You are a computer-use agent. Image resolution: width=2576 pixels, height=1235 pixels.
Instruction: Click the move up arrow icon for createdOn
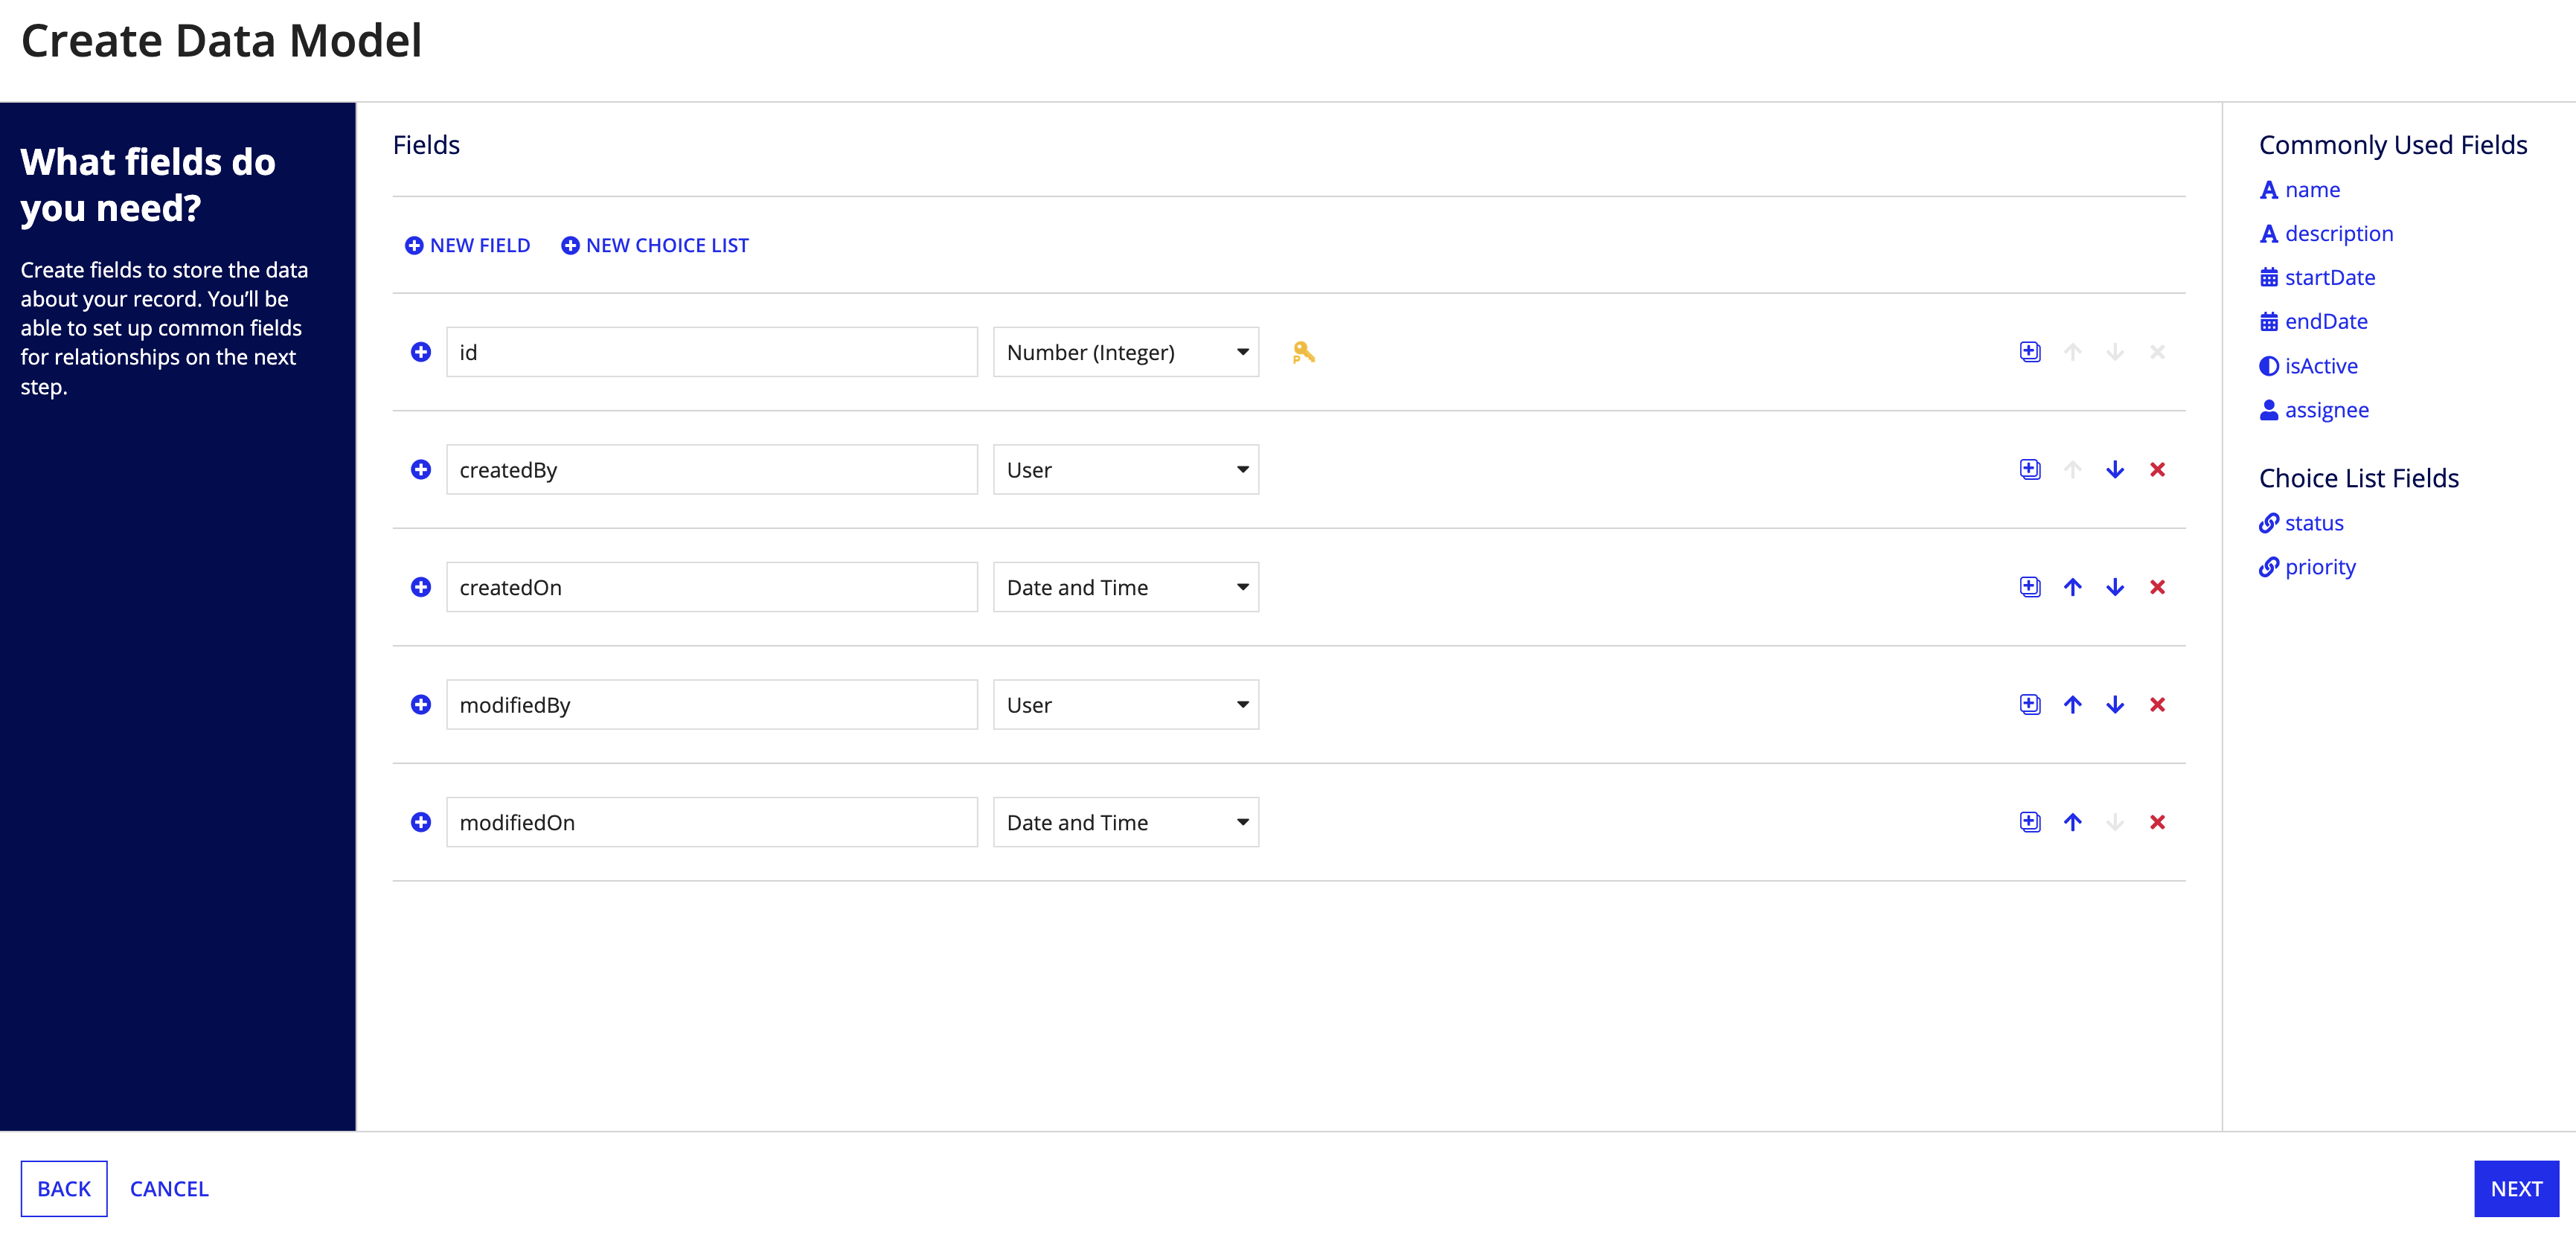click(x=2070, y=586)
